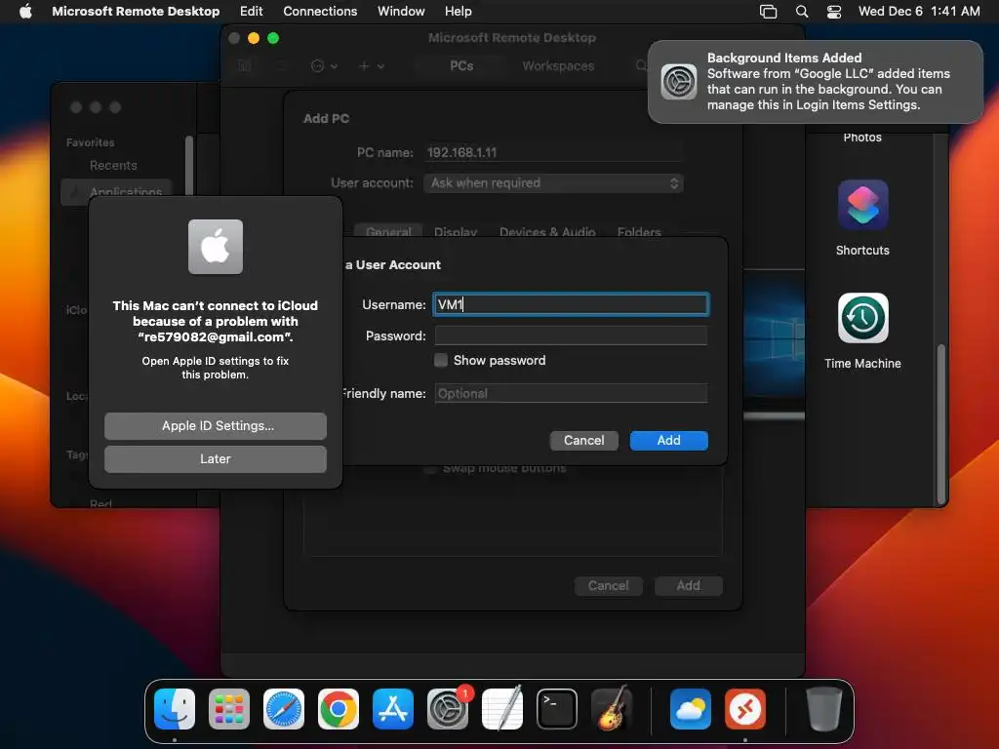This screenshot has height=749, width=999.
Task: Launch Safari from the Dock
Action: point(284,709)
